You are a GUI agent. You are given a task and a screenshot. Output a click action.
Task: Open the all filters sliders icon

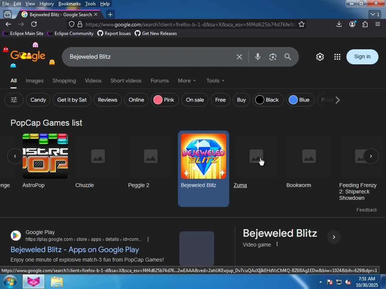(14, 100)
